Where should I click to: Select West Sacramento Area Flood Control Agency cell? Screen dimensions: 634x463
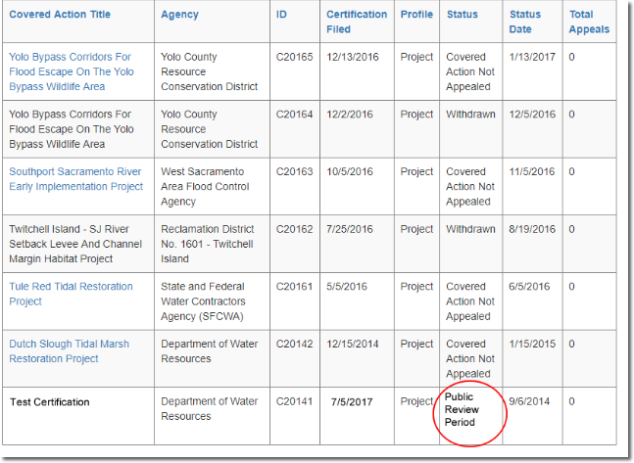[x=205, y=186]
